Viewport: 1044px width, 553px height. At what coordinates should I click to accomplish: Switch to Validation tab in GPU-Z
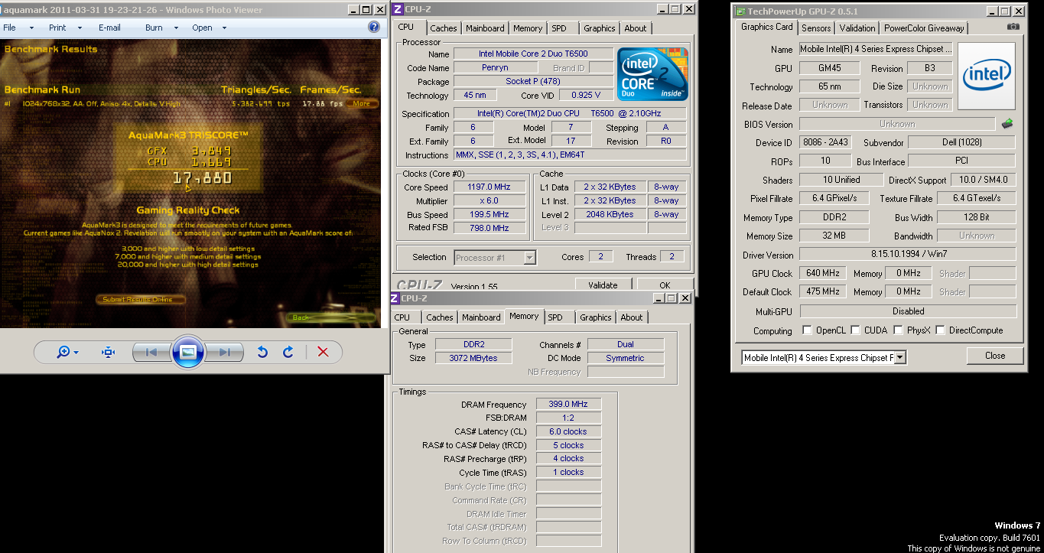pos(857,28)
